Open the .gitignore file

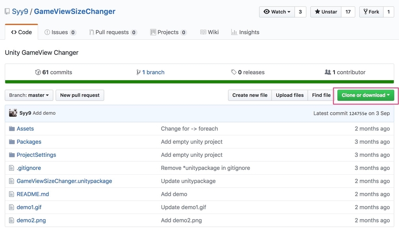click(x=29, y=168)
